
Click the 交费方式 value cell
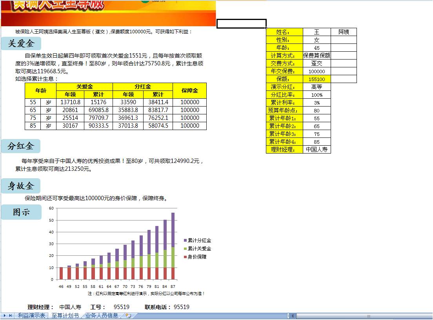317,63
